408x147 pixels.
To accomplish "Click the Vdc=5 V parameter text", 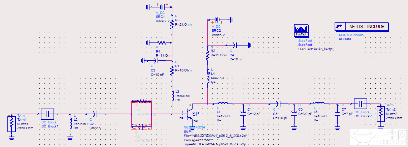I will (218, 35).
